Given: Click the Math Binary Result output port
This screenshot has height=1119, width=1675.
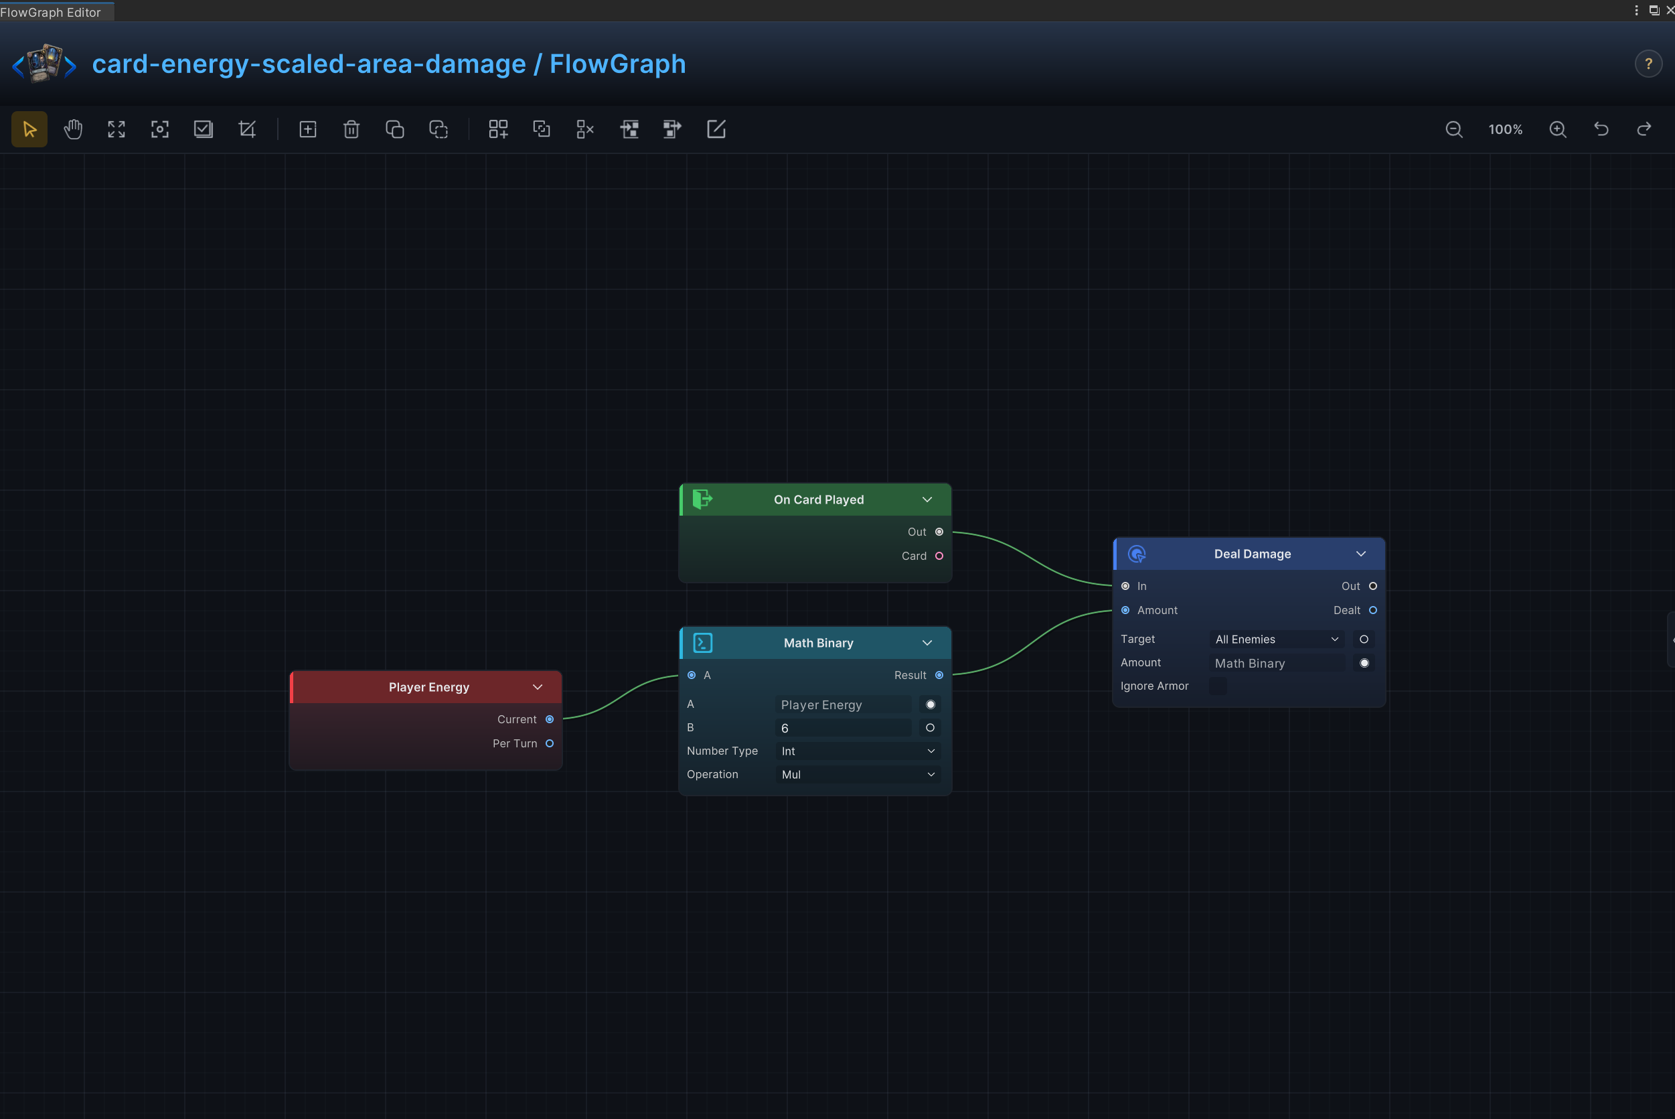Looking at the screenshot, I should 939,675.
